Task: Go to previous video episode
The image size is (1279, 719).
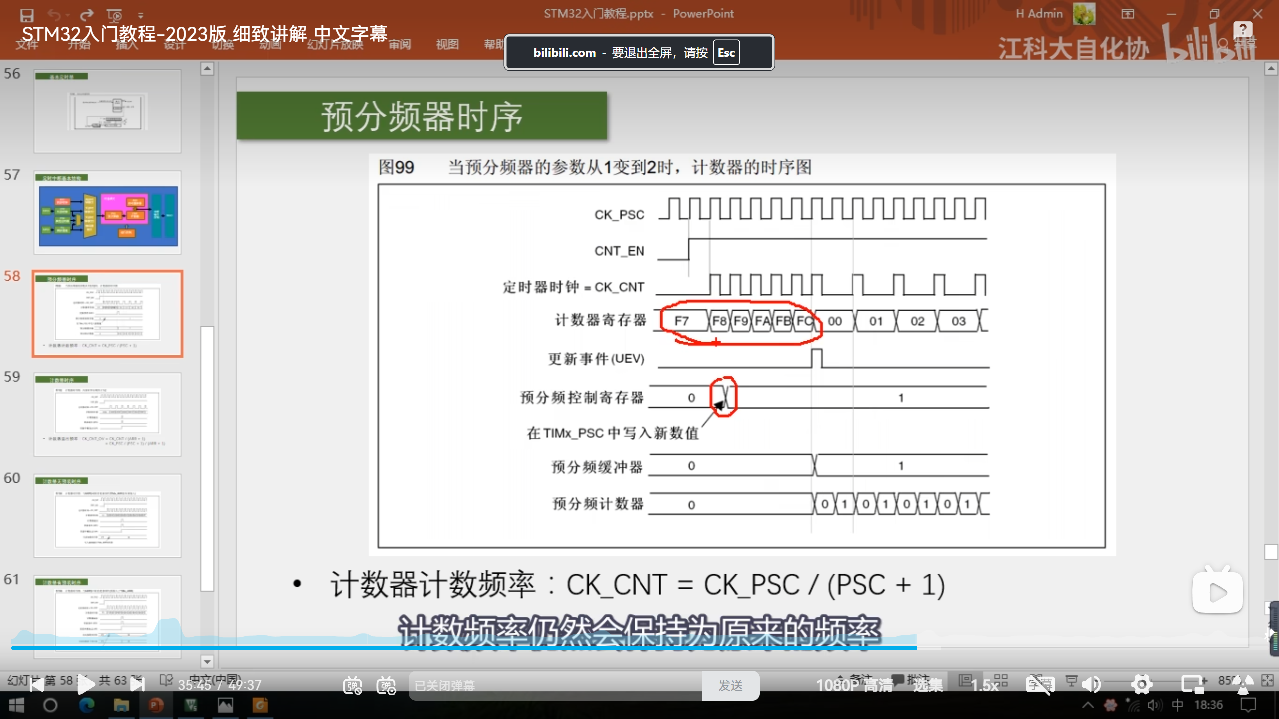Action: click(x=36, y=685)
